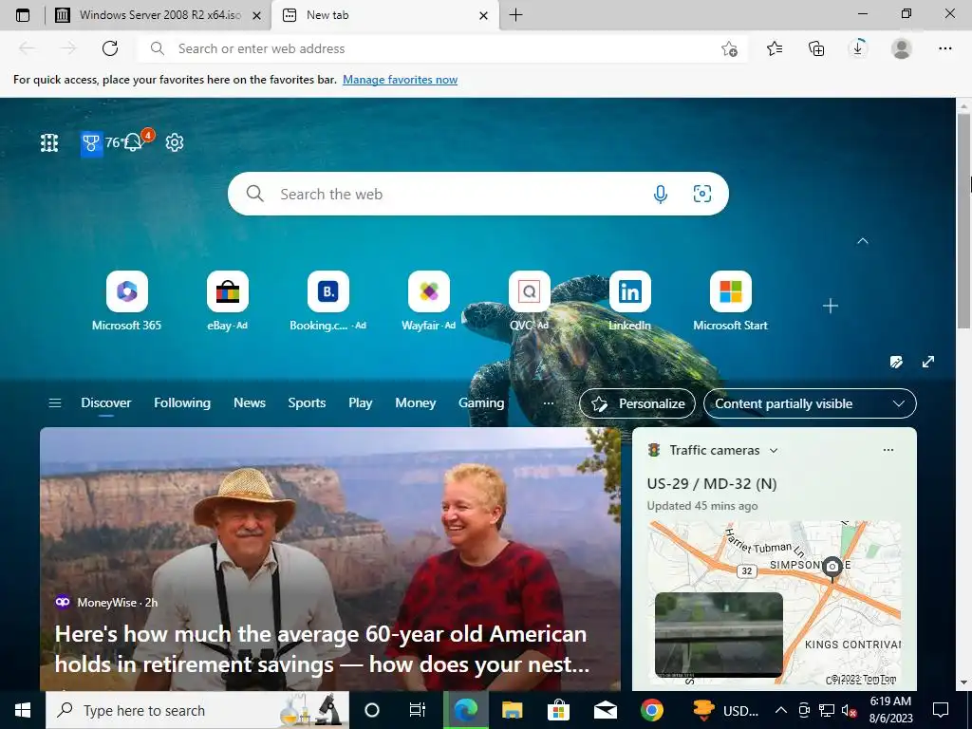
Task: Launch Google Chrome from the taskbar
Action: [x=651, y=710]
